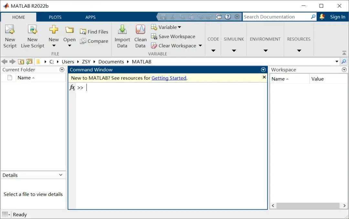Image resolution: width=349 pixels, height=219 pixels.
Task: Expand the SIMULINK section
Action: pyautogui.click(x=234, y=50)
